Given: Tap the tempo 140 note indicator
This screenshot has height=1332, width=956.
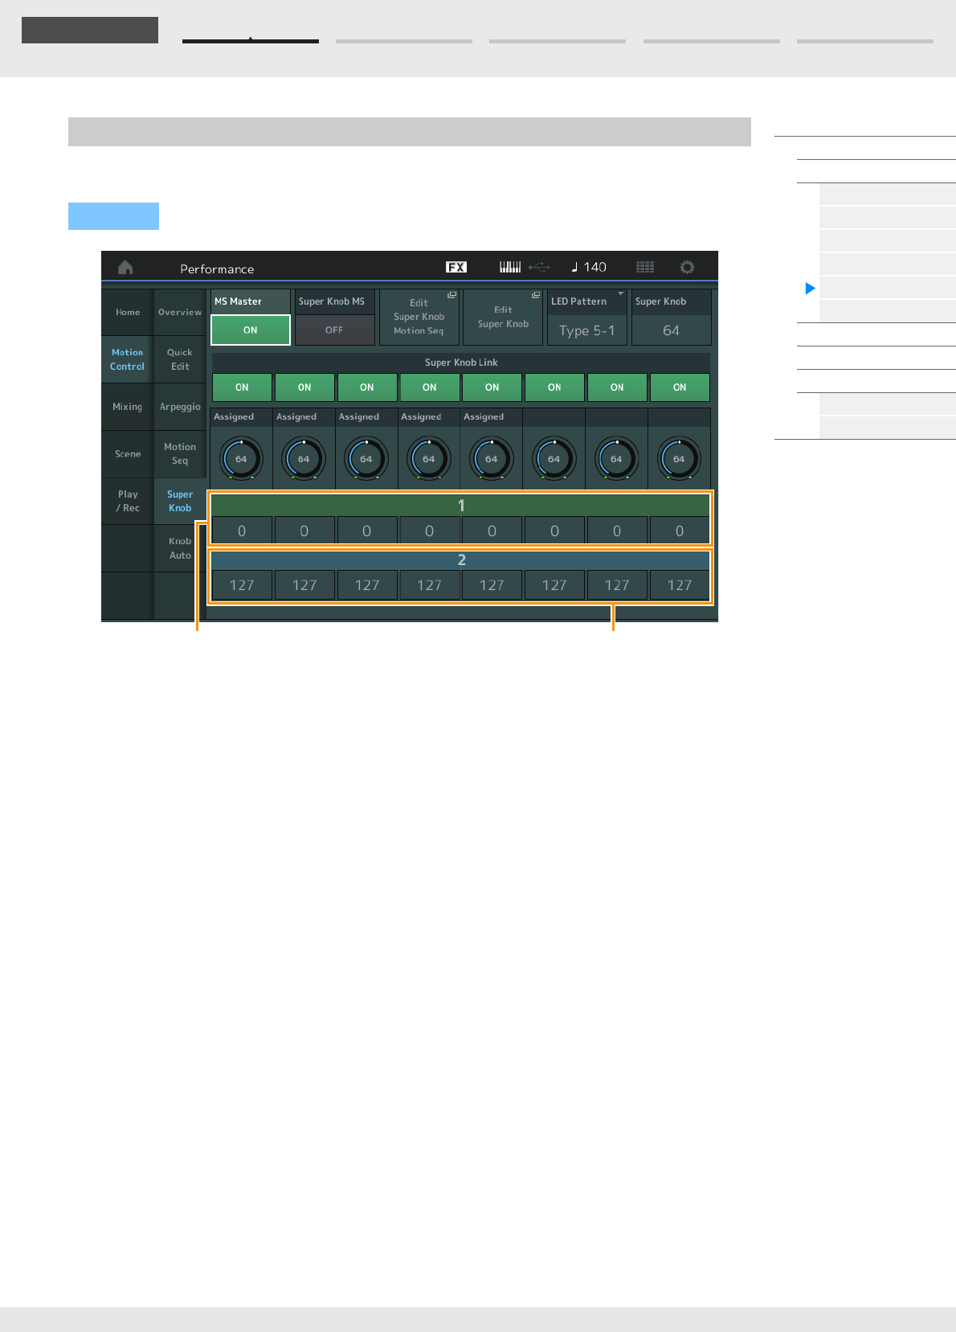Looking at the screenshot, I should [x=588, y=267].
